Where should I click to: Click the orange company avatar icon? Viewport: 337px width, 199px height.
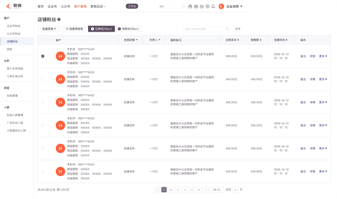[x=221, y=7]
